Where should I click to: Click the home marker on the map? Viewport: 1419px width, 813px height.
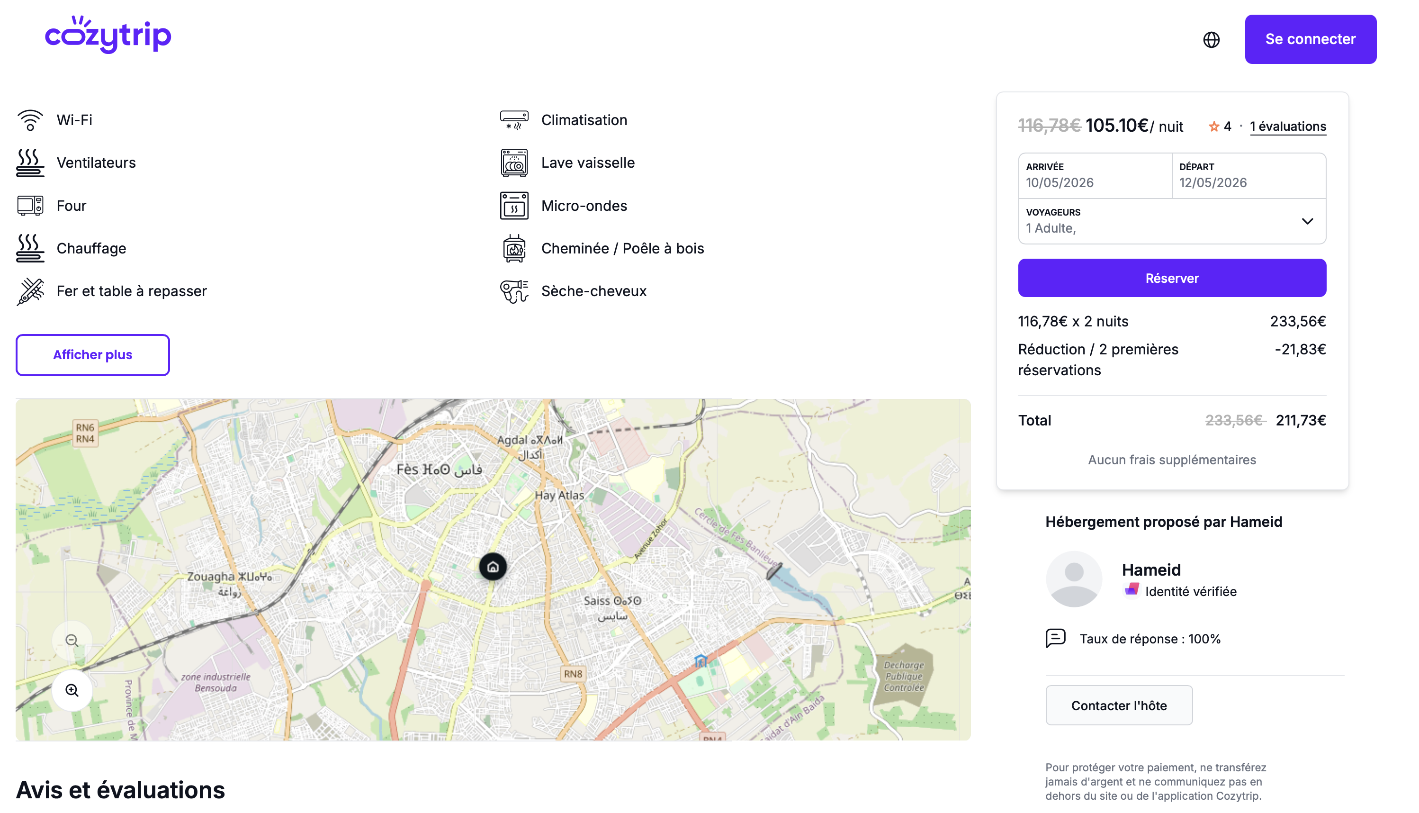tap(493, 567)
